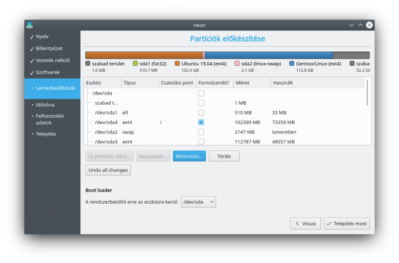Select the szabad t... free space row
The image size is (399, 263).
click(x=224, y=103)
